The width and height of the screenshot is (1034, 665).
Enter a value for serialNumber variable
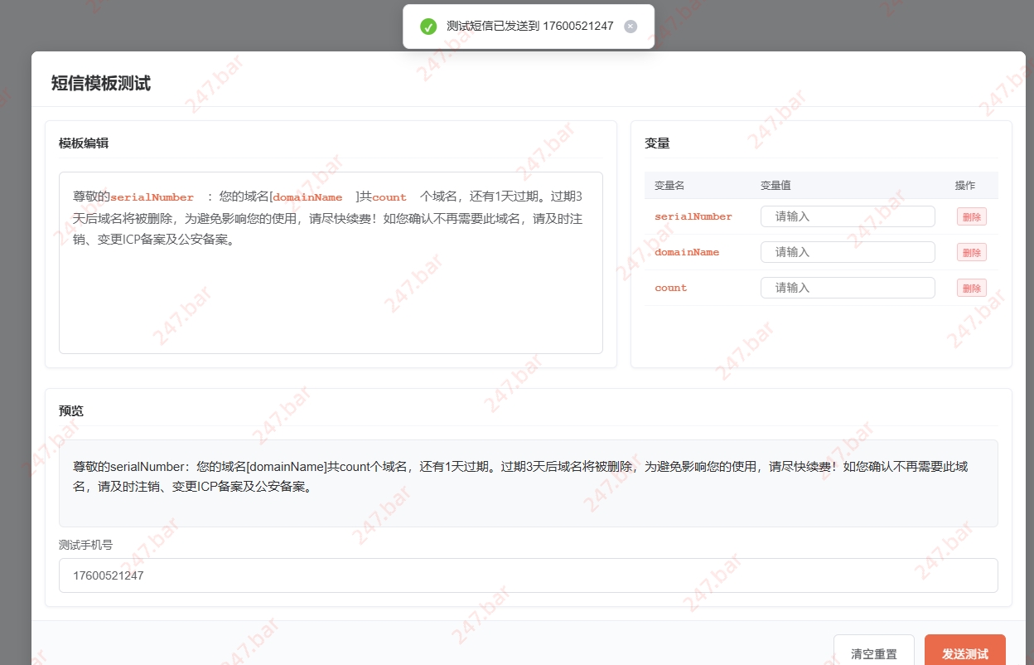848,216
